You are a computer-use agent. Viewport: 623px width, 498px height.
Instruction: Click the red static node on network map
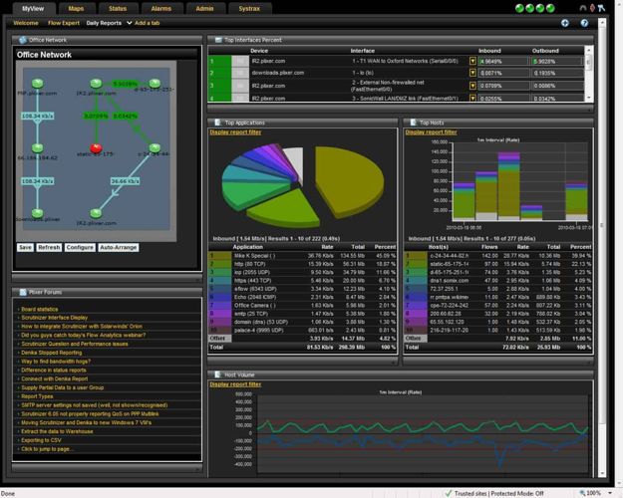click(96, 147)
